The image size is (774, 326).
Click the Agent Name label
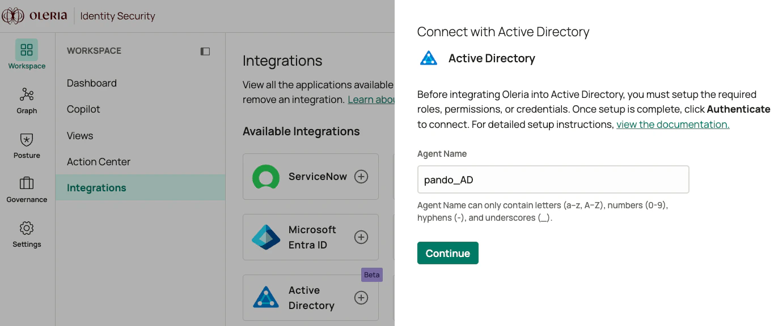pyautogui.click(x=442, y=154)
